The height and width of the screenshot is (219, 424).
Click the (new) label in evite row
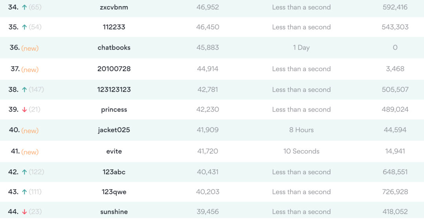30,152
